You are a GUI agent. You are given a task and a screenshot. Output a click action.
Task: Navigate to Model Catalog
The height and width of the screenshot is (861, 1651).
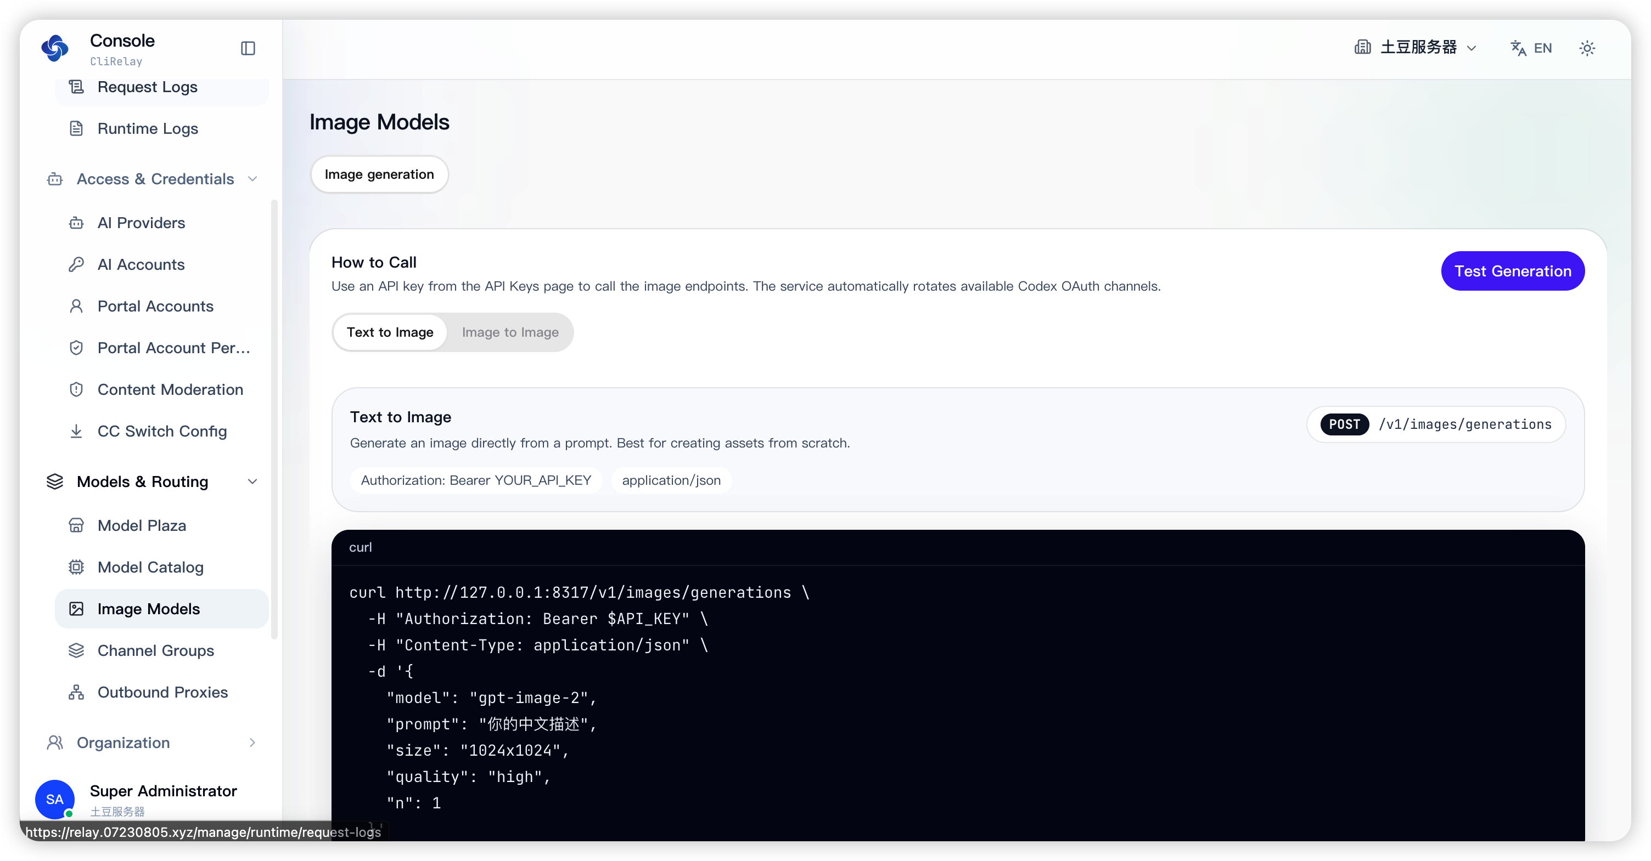[161, 567]
